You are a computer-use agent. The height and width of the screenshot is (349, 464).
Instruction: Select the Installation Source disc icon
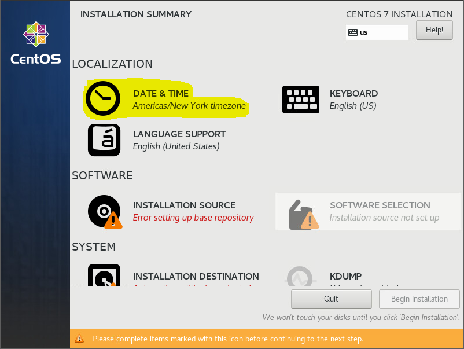pyautogui.click(x=104, y=211)
